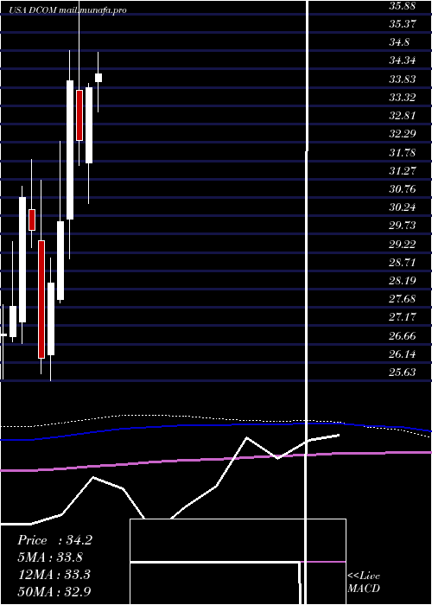
Task: Click the 31.27 price axis label
Action: coord(403,171)
